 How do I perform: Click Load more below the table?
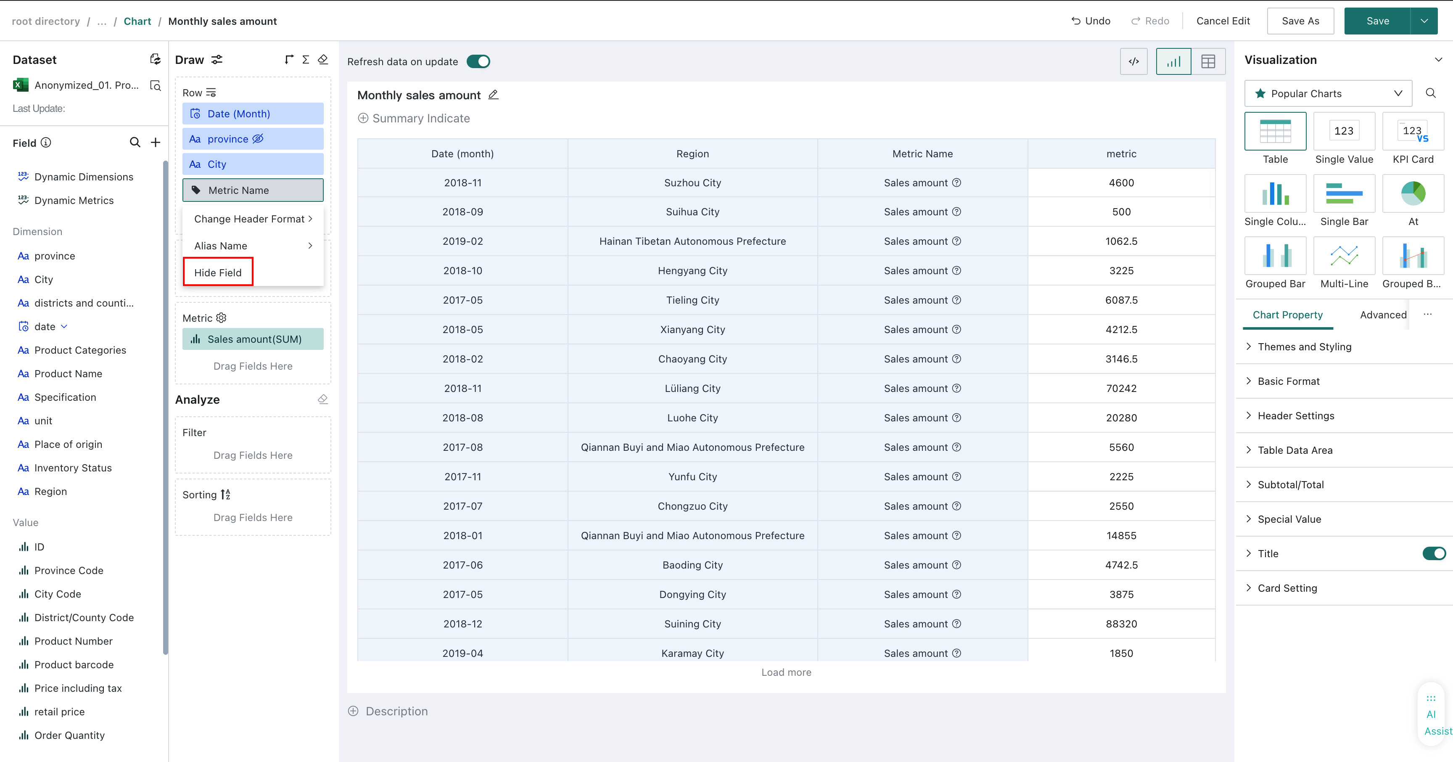point(786,672)
